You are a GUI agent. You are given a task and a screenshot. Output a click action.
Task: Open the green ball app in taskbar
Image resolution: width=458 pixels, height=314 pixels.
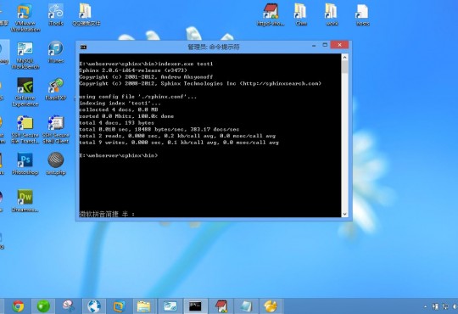[x=43, y=306]
